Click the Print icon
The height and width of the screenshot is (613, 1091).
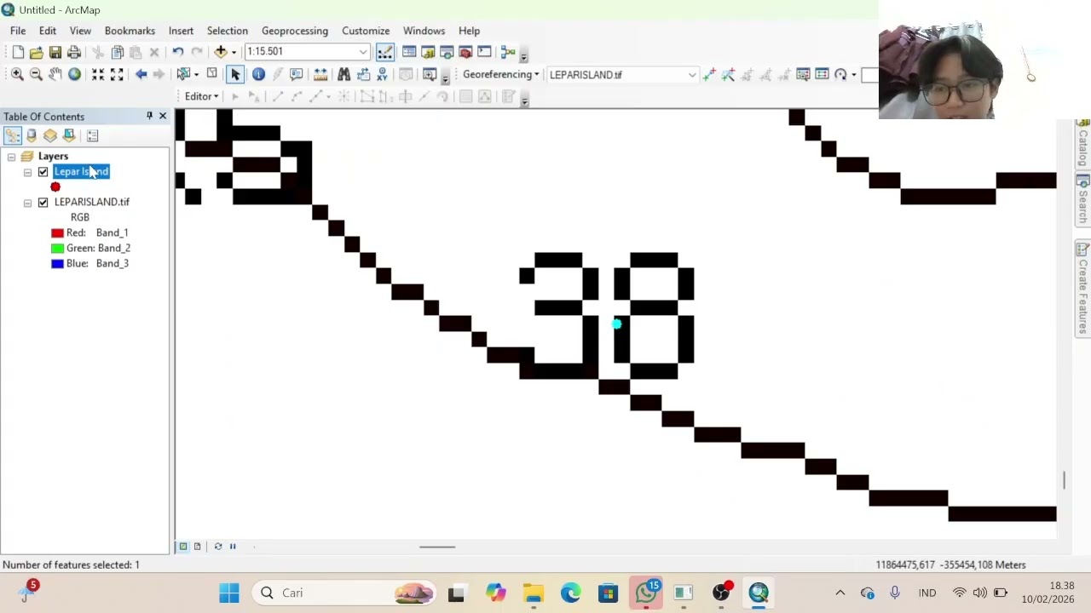click(74, 52)
